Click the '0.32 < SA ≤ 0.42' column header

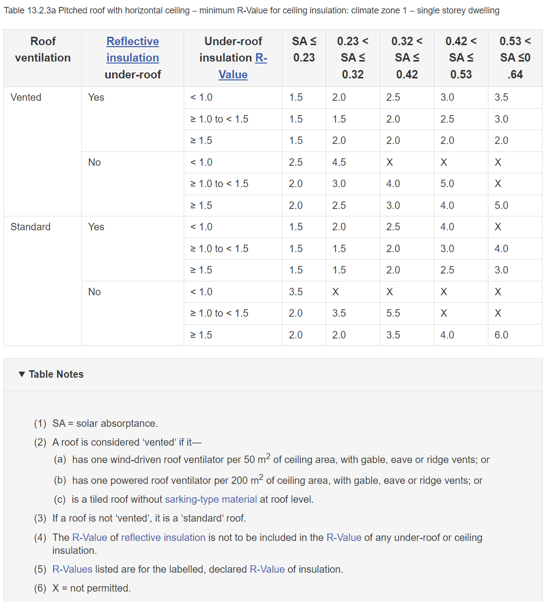coord(407,58)
